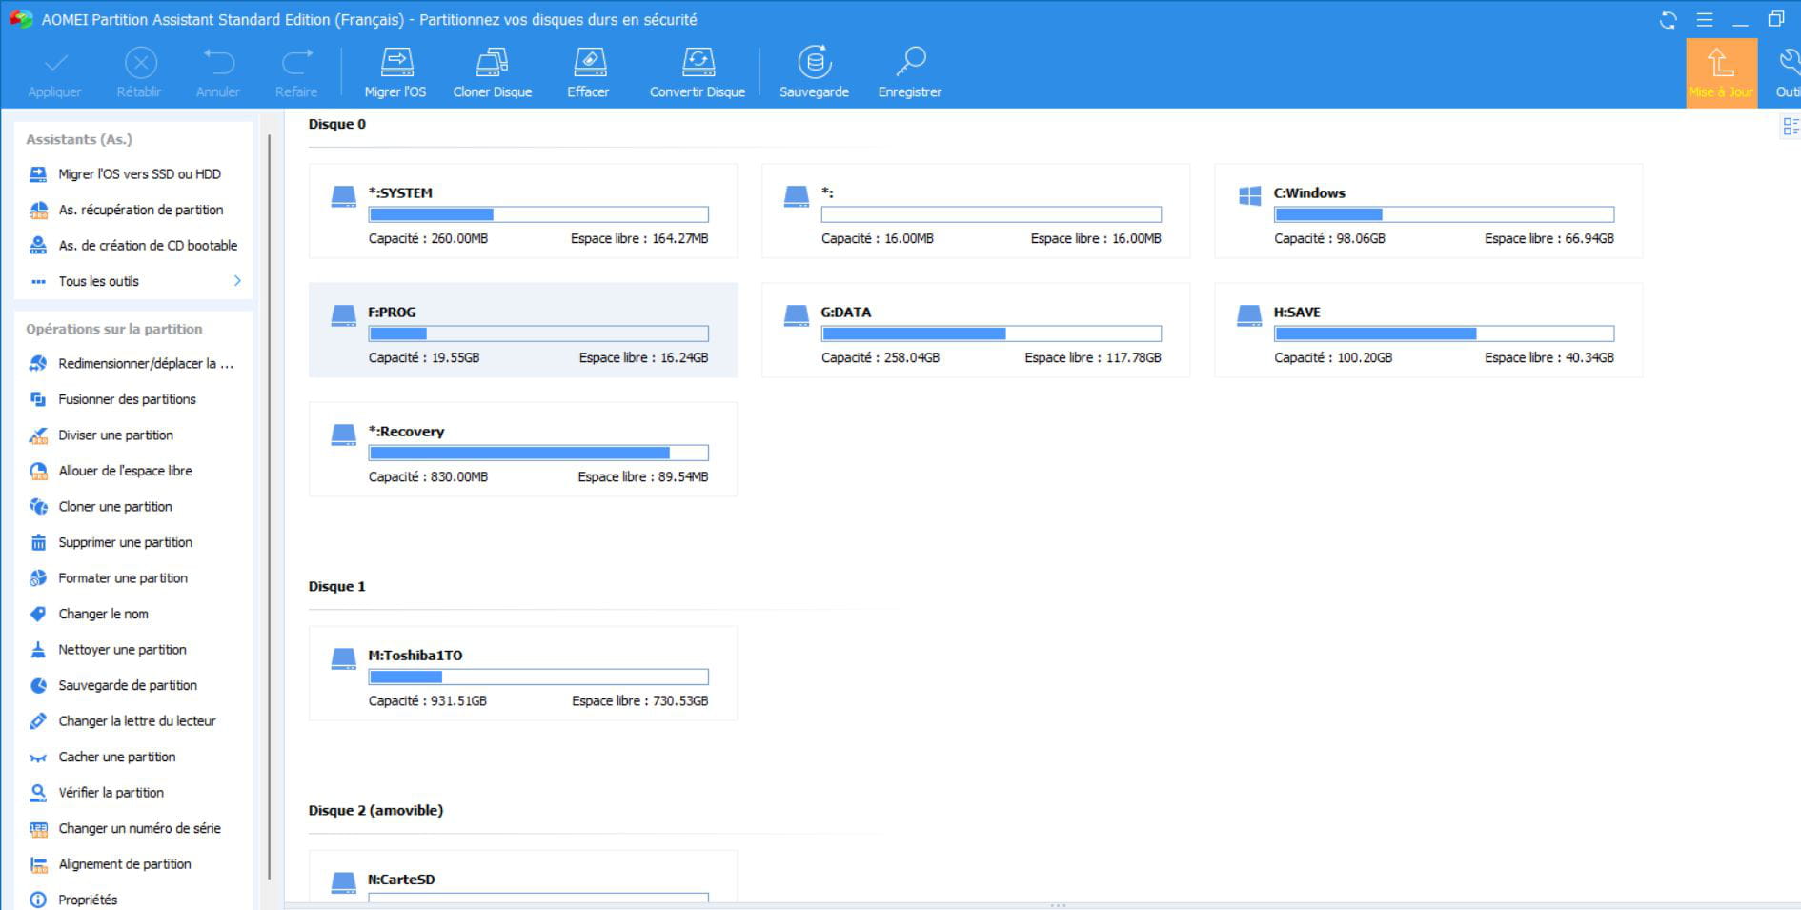Image resolution: width=1801 pixels, height=910 pixels.
Task: Click the drive icon beside M:Toshiba1TO
Action: tap(343, 658)
